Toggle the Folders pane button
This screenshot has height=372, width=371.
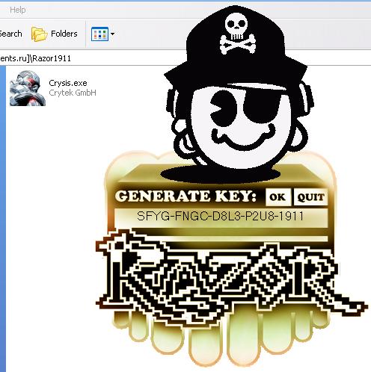(x=55, y=34)
